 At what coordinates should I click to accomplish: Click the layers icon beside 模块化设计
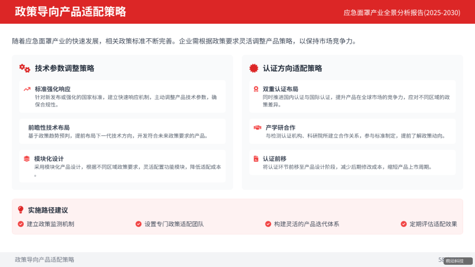pyautogui.click(x=27, y=159)
